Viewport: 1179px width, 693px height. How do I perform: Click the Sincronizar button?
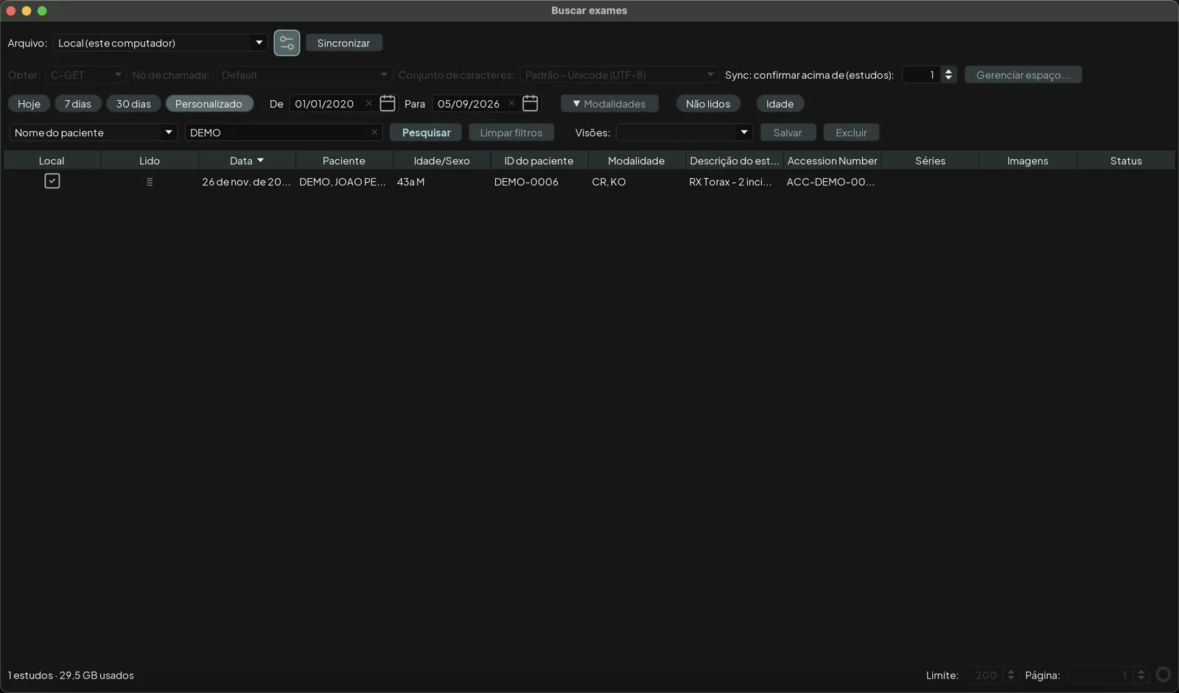tap(343, 43)
